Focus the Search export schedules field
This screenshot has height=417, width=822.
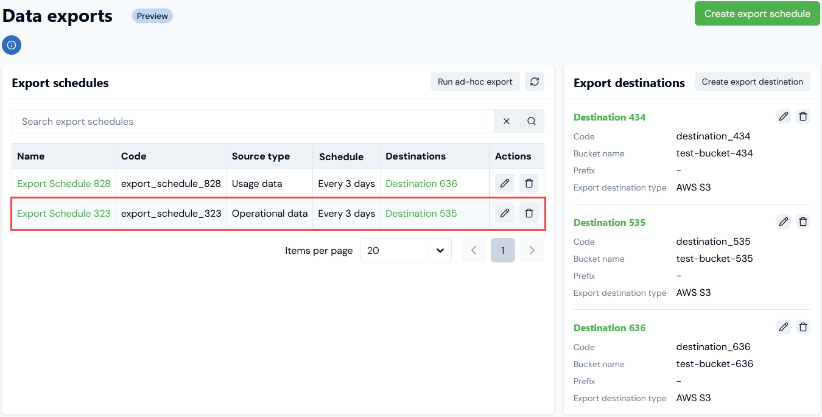coord(253,121)
